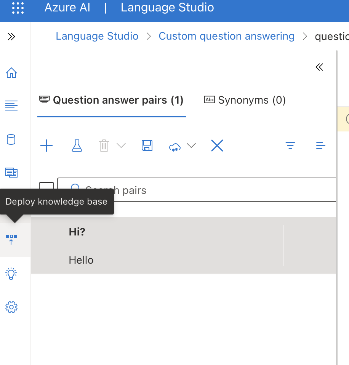Click the delete trash can icon
The height and width of the screenshot is (365, 349).
pos(104,146)
